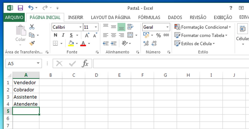Increase font size with large A

[87, 35]
